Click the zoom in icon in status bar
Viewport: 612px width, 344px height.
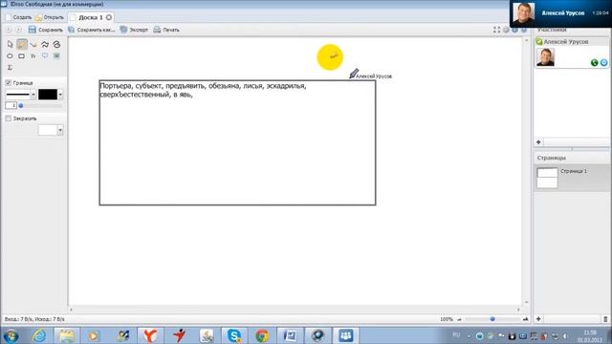pyautogui.click(x=525, y=319)
